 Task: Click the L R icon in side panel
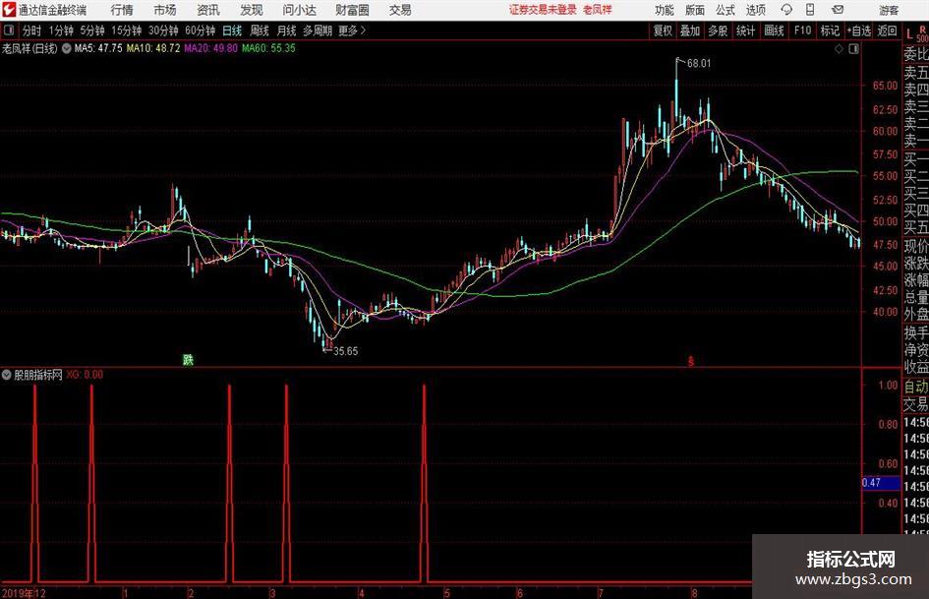tap(916, 33)
